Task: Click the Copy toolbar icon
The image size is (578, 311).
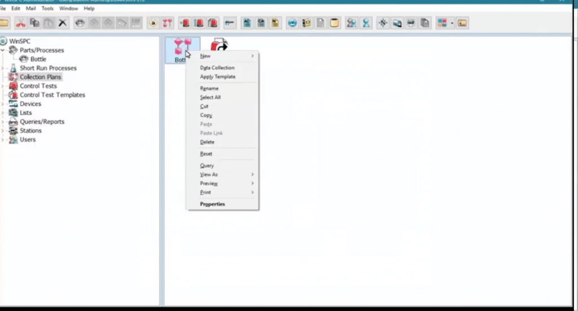Action: [35, 23]
